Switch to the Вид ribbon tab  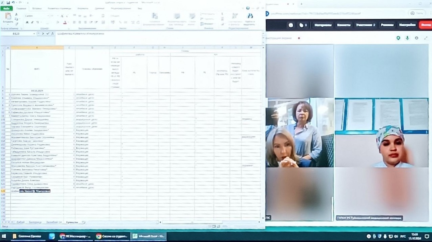click(140, 8)
